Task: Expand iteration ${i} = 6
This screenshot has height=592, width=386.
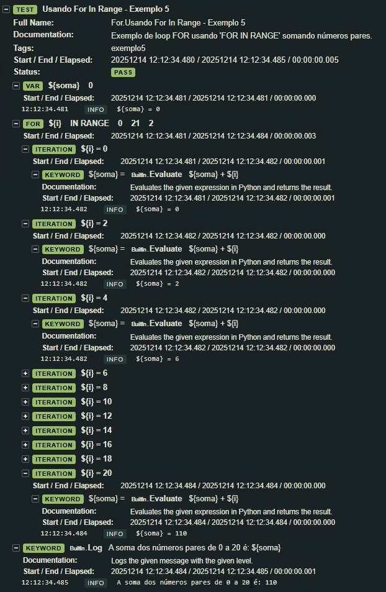Action: click(25, 373)
